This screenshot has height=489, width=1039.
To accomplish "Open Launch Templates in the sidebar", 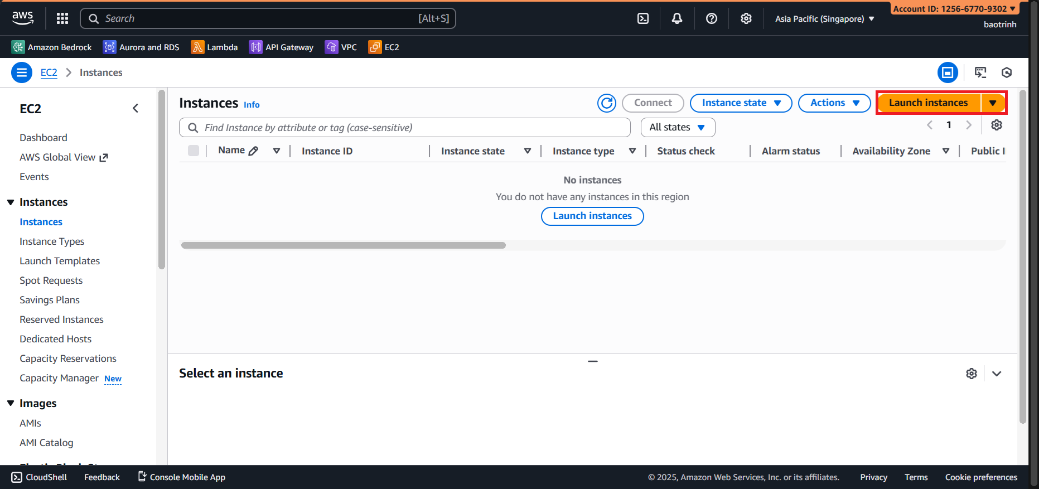I will point(60,261).
